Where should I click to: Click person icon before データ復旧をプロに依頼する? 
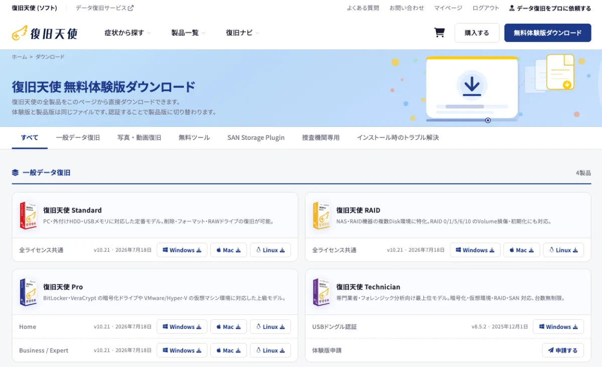[x=512, y=8]
